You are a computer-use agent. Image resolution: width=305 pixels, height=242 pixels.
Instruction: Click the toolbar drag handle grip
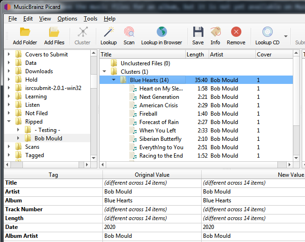pyautogui.click(x=7, y=36)
